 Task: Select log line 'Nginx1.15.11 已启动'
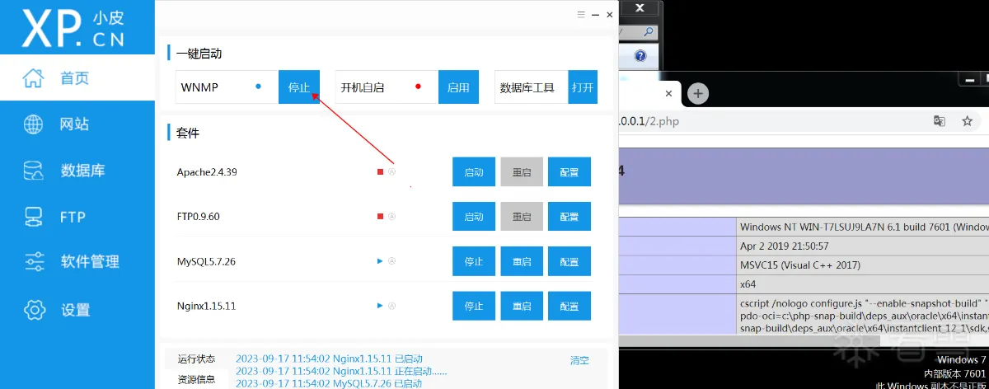point(329,359)
